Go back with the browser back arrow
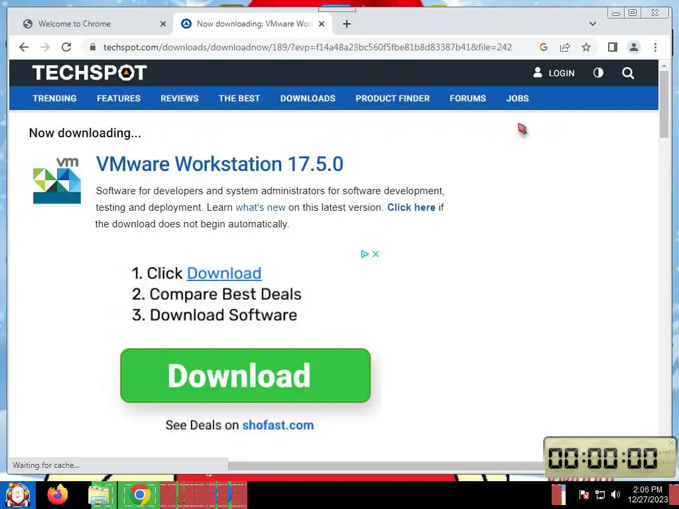Viewport: 679px width, 509px height. [x=24, y=47]
